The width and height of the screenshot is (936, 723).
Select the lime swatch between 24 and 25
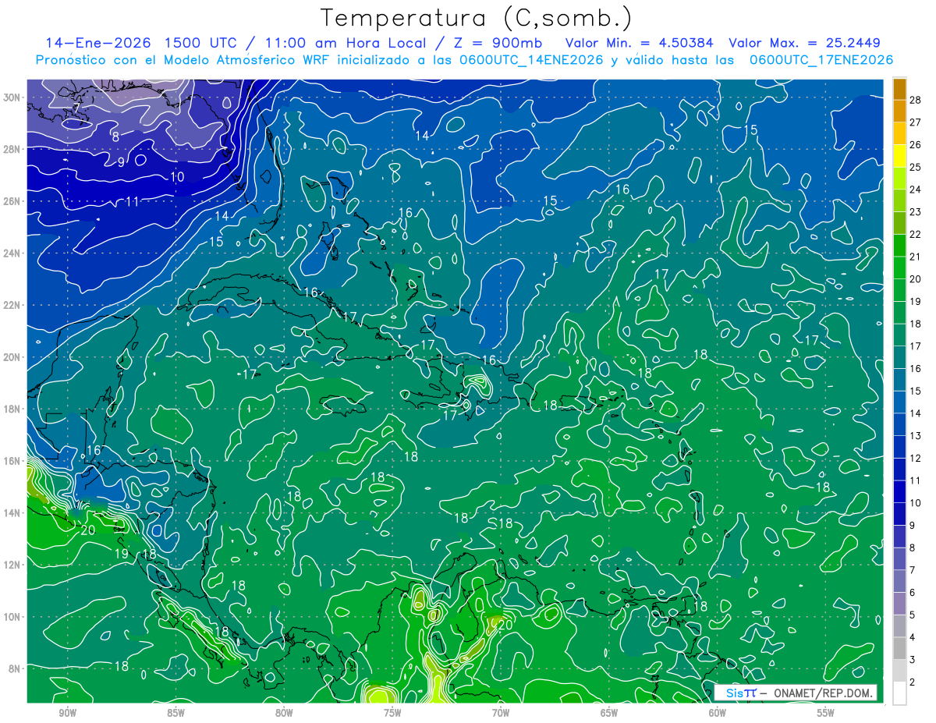[x=899, y=177]
